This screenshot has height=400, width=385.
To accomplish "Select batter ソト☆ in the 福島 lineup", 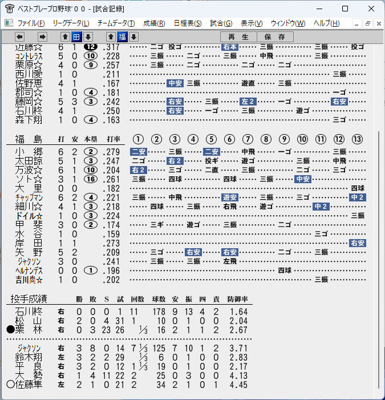I will (x=29, y=179).
